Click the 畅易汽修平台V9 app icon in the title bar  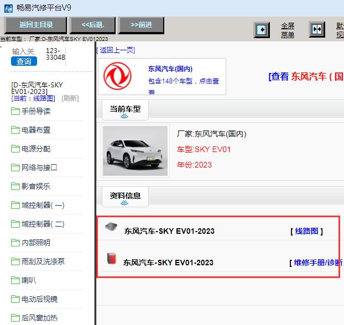point(8,8)
